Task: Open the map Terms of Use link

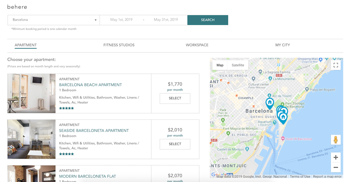Action: point(300,176)
